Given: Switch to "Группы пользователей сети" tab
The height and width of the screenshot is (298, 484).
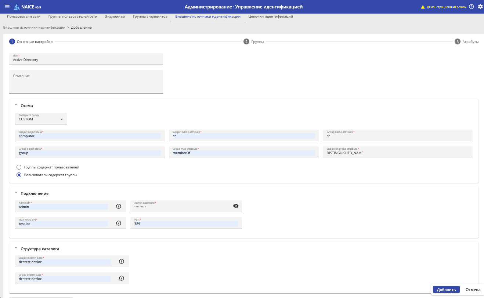Looking at the screenshot, I should pos(73,17).
